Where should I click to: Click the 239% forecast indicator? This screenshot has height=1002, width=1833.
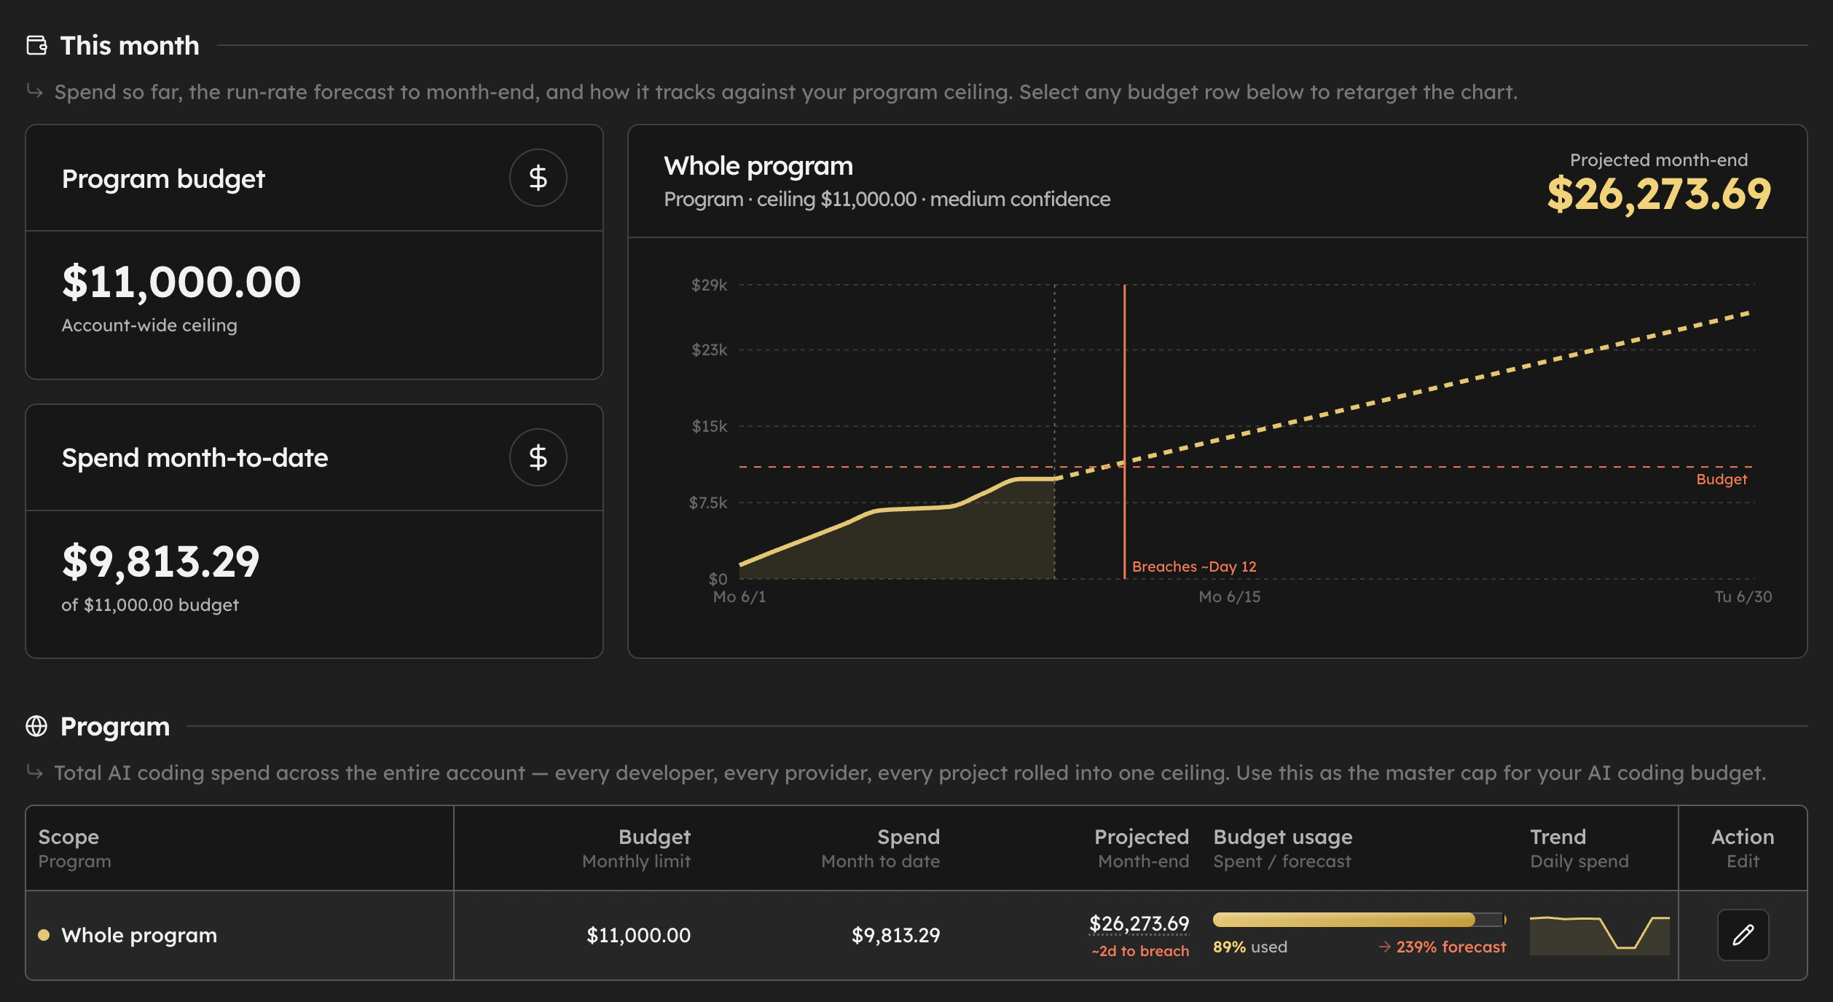(1443, 947)
